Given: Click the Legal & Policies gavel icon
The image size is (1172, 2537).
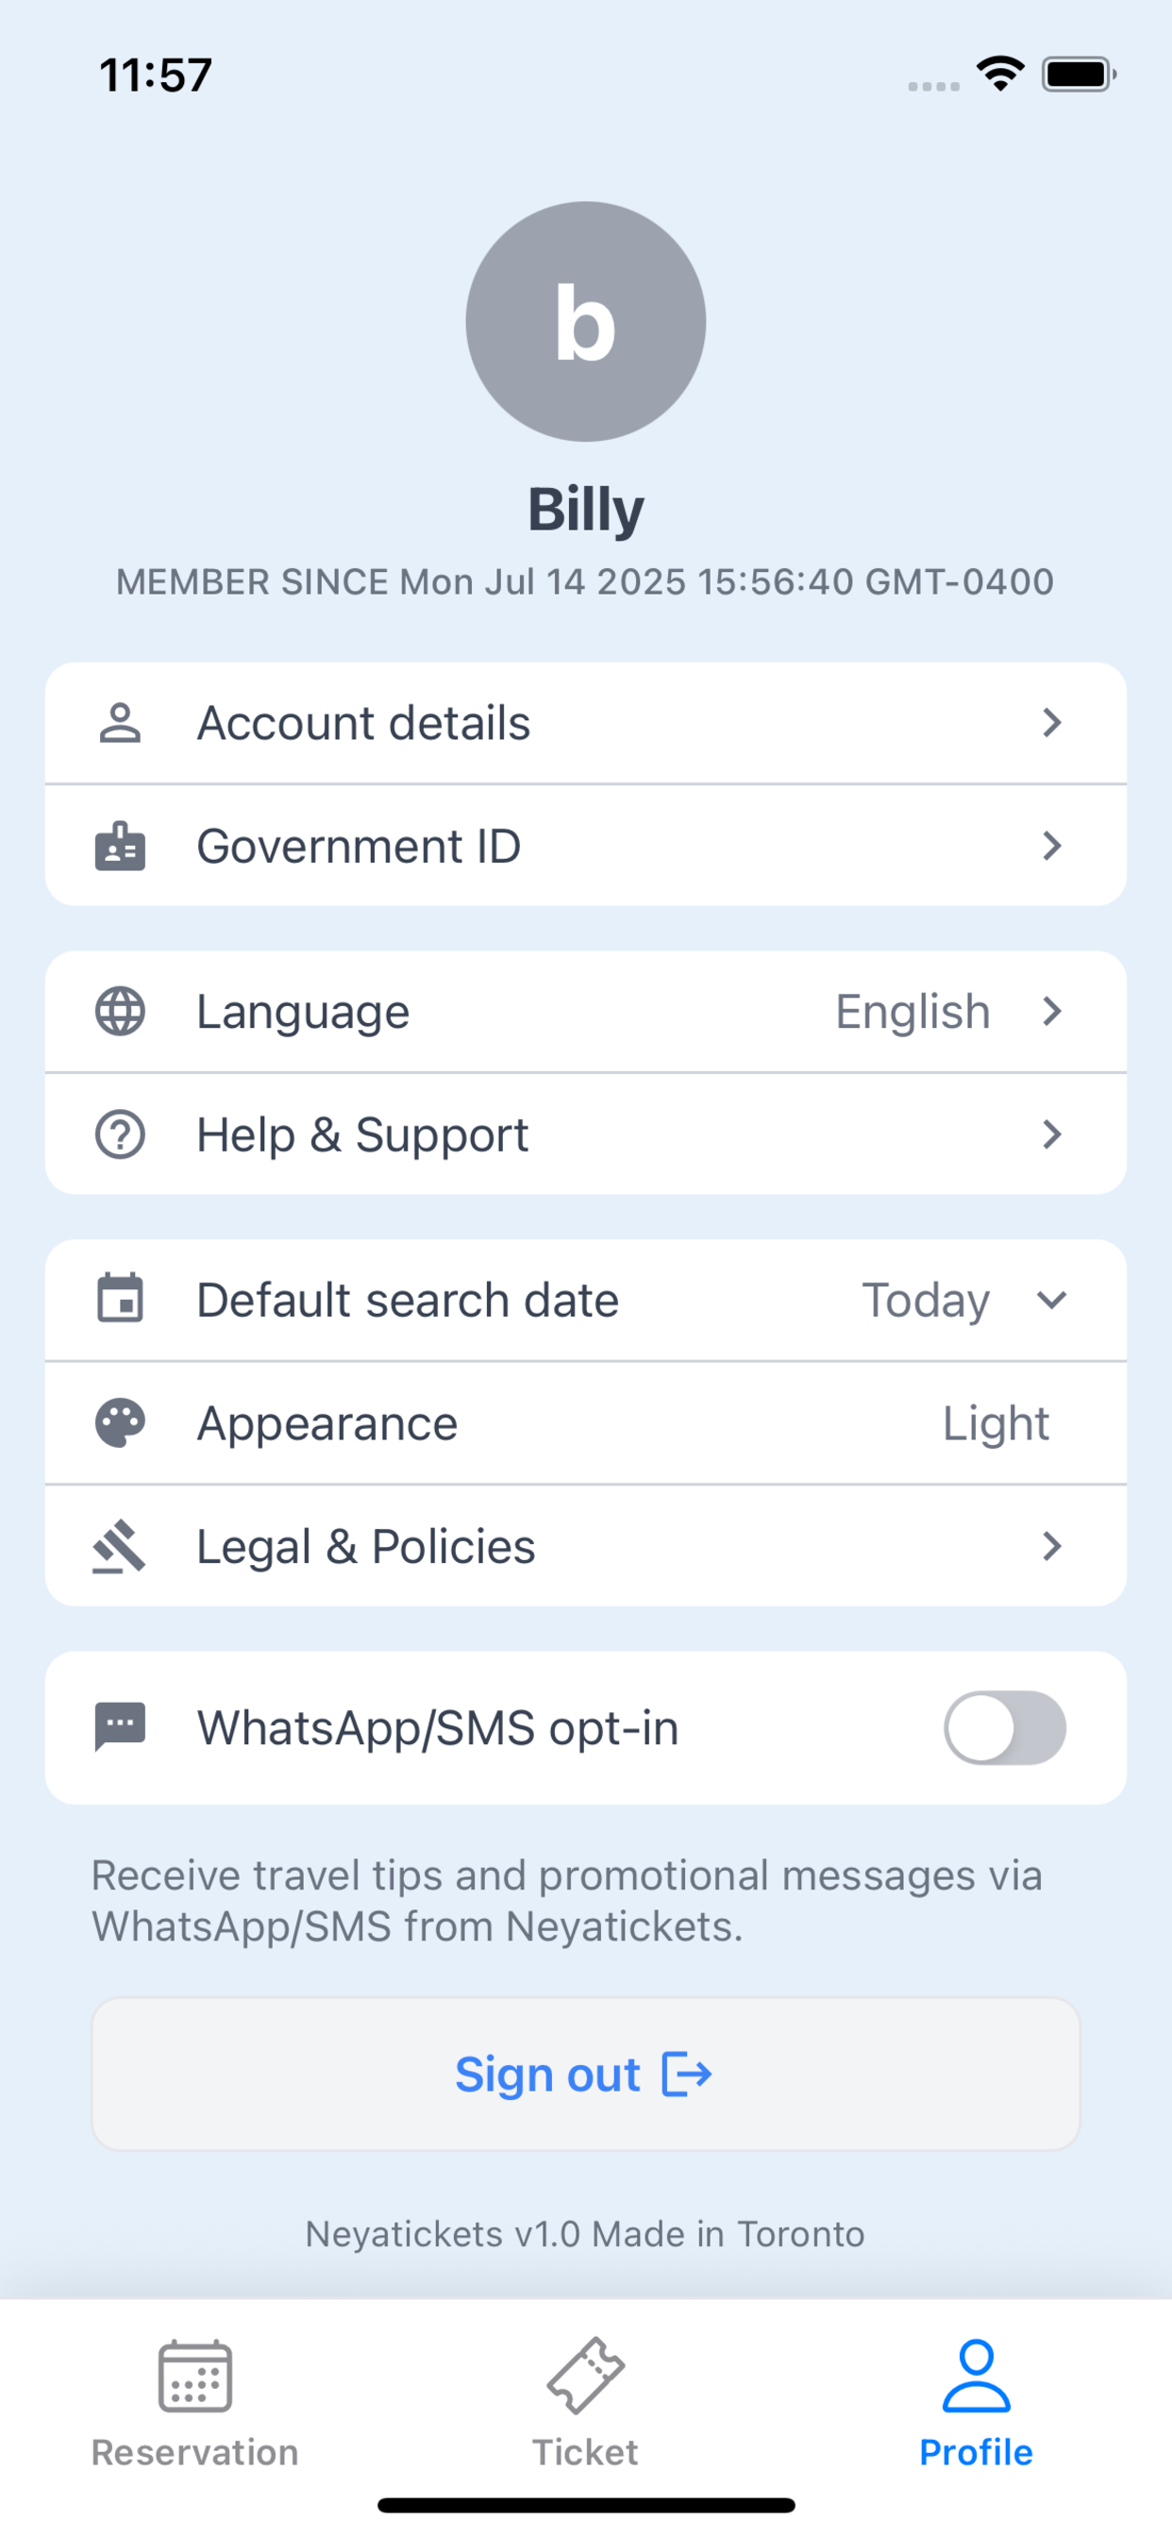Looking at the screenshot, I should point(119,1546).
